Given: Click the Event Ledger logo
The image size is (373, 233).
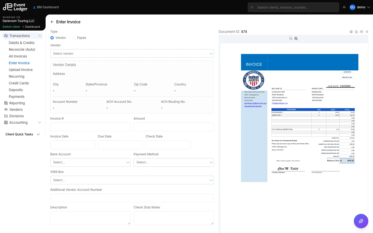Looking at the screenshot, I should (x=15, y=7).
